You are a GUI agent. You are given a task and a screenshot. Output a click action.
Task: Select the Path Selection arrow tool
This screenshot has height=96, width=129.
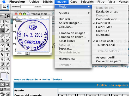(x=2, y=55)
